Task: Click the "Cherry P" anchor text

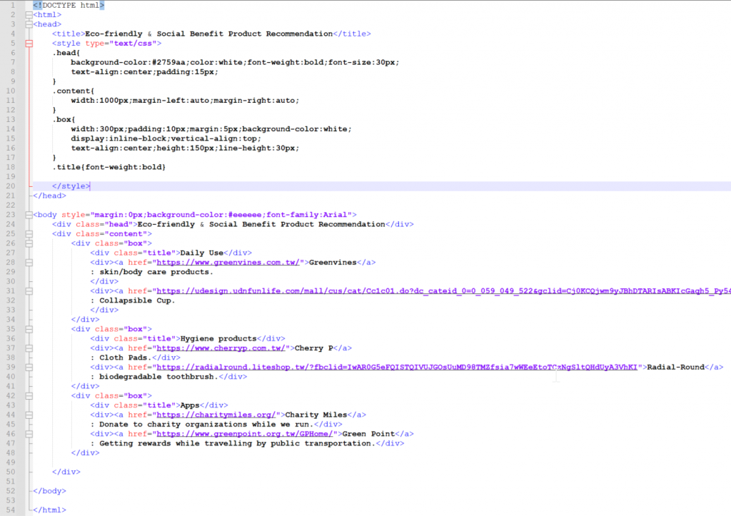Action: tap(314, 348)
